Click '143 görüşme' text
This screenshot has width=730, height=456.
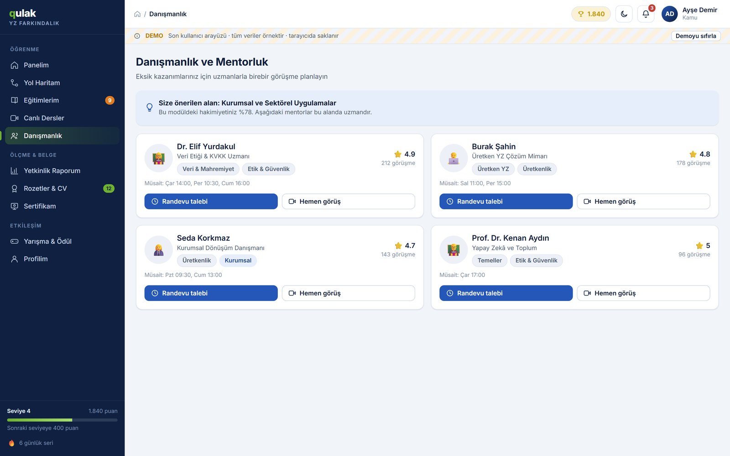coord(398,255)
